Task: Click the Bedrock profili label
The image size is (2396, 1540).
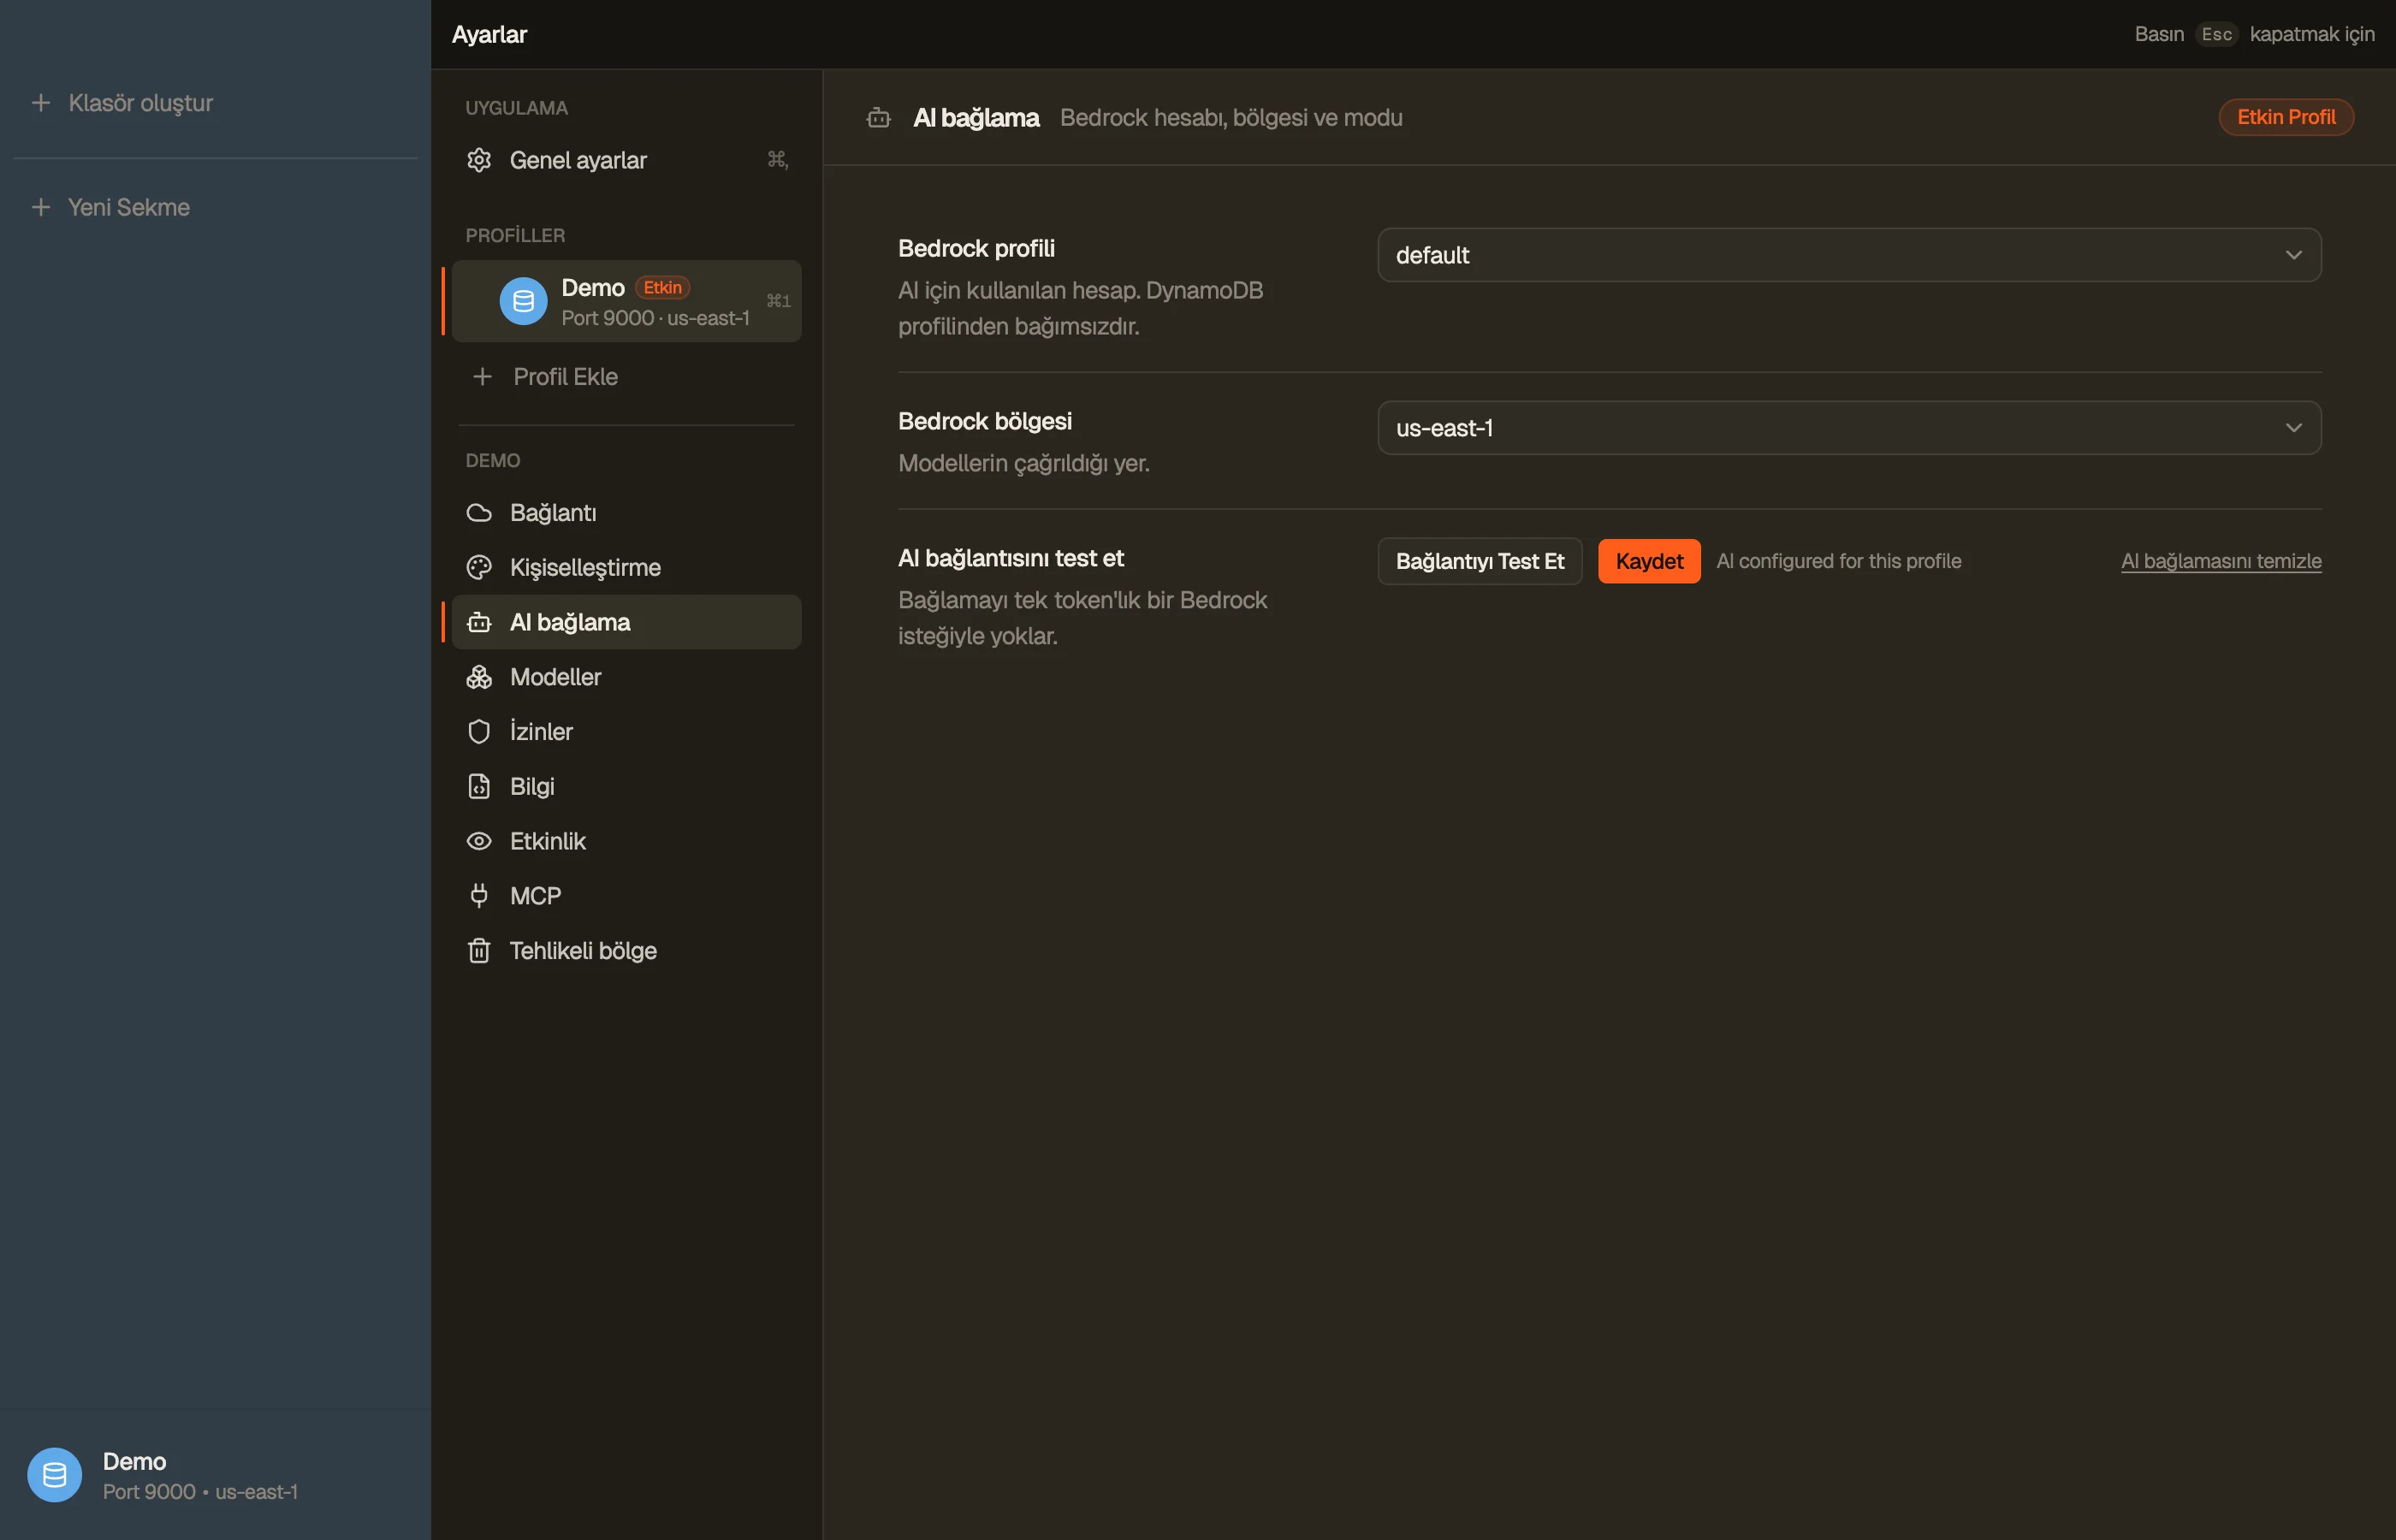Action: tap(976, 248)
